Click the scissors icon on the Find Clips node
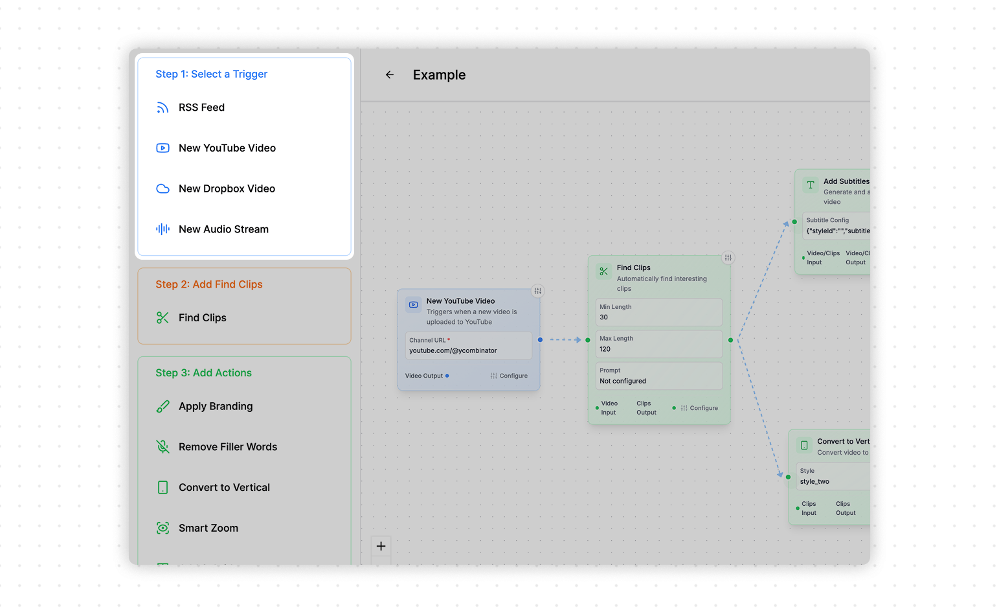The height and width of the screenshot is (614, 999). point(603,273)
